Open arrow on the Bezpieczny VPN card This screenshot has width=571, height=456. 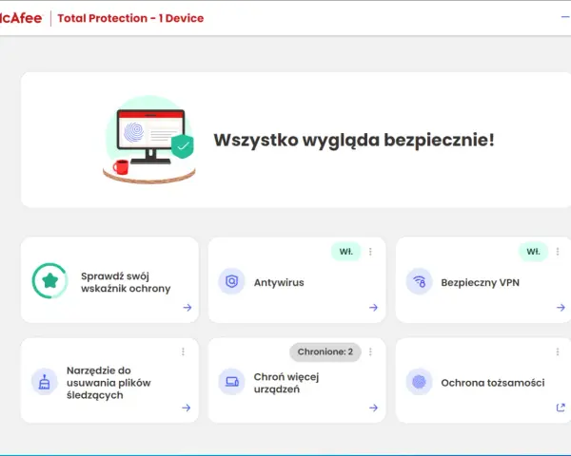561,308
